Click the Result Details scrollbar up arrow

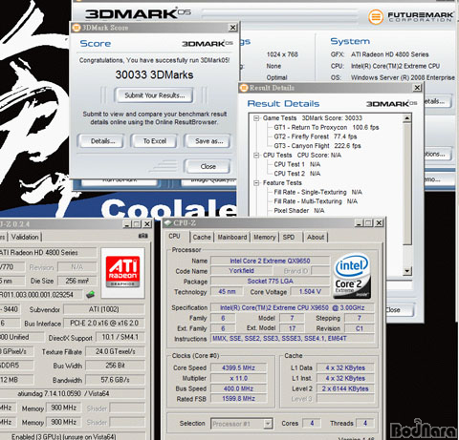[407, 118]
